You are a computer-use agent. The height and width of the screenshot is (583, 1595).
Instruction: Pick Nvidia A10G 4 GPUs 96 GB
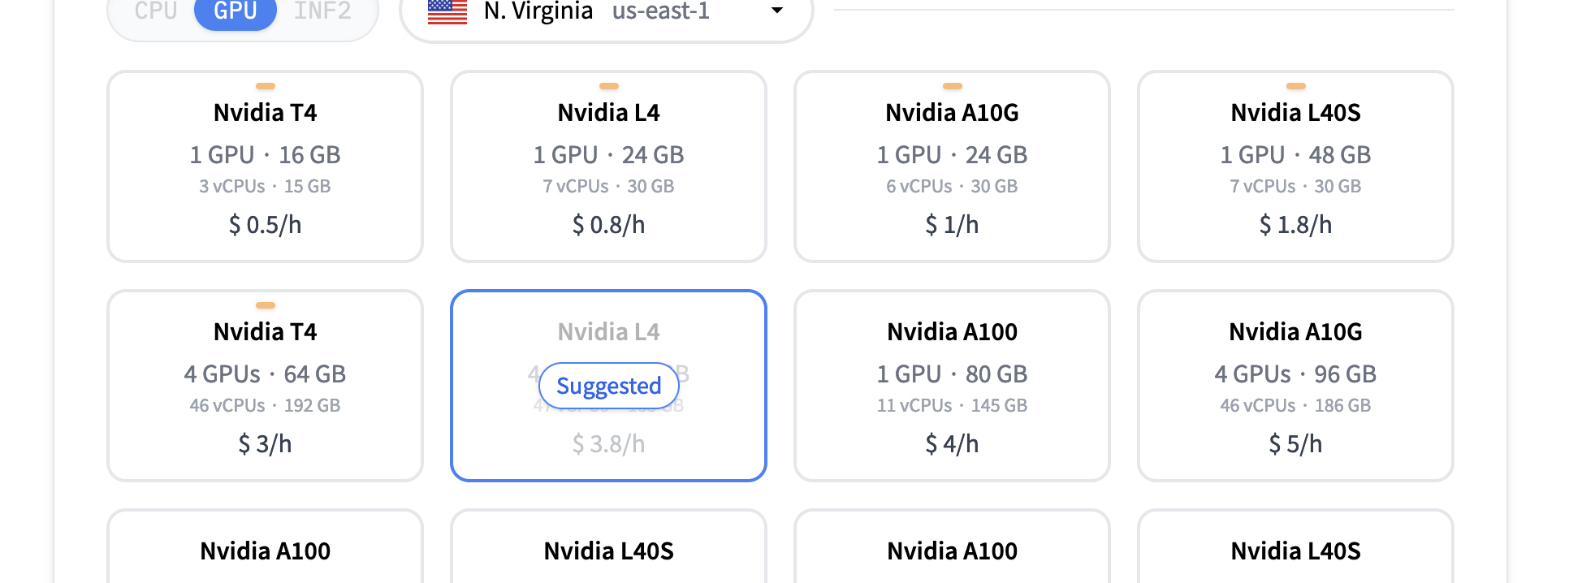pos(1295,386)
